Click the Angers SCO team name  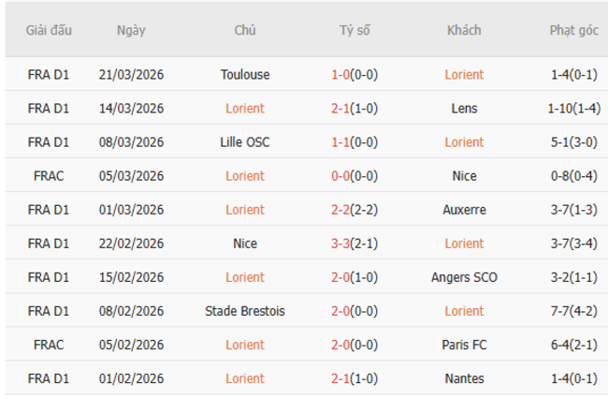(x=464, y=277)
